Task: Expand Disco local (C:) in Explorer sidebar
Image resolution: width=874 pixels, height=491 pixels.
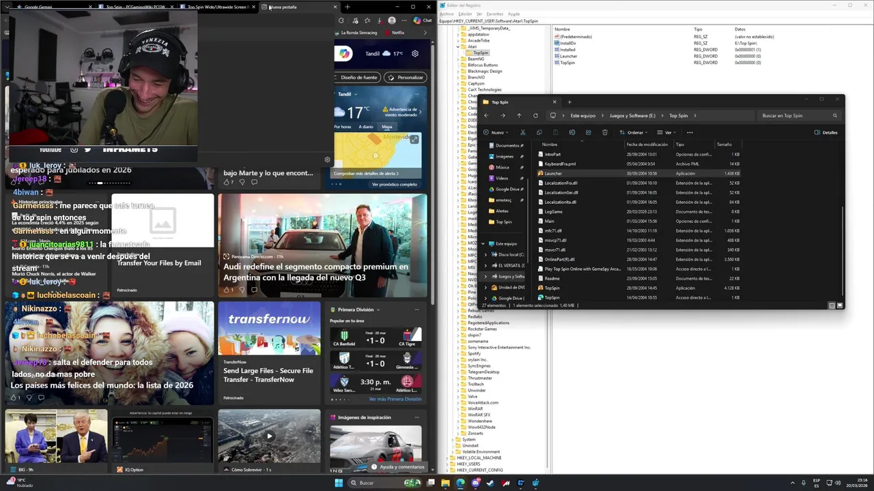Action: [x=485, y=254]
